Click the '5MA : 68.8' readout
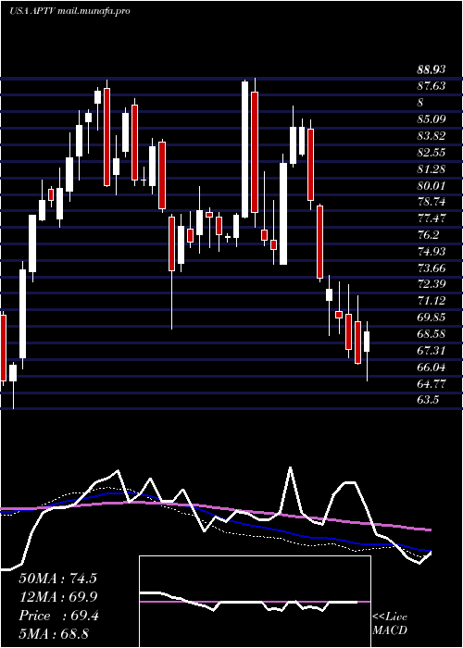 pos(54,634)
